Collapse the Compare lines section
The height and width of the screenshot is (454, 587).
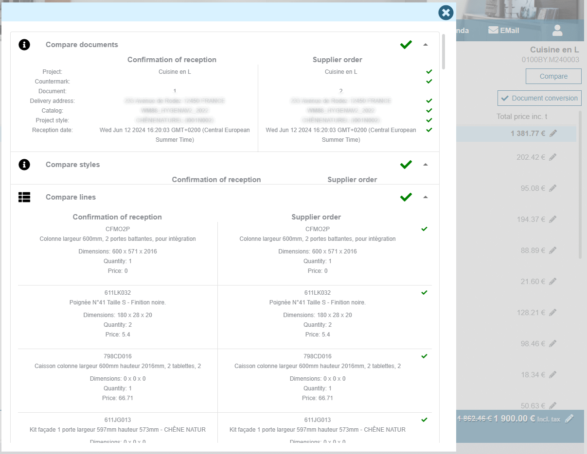(x=426, y=197)
